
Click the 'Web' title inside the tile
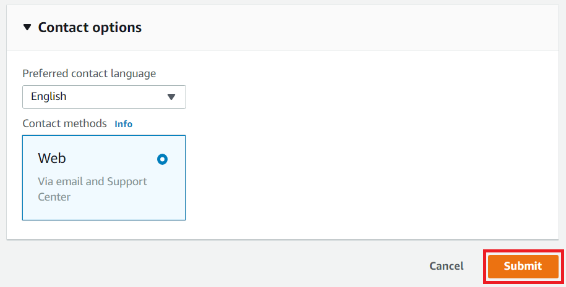pyautogui.click(x=52, y=158)
